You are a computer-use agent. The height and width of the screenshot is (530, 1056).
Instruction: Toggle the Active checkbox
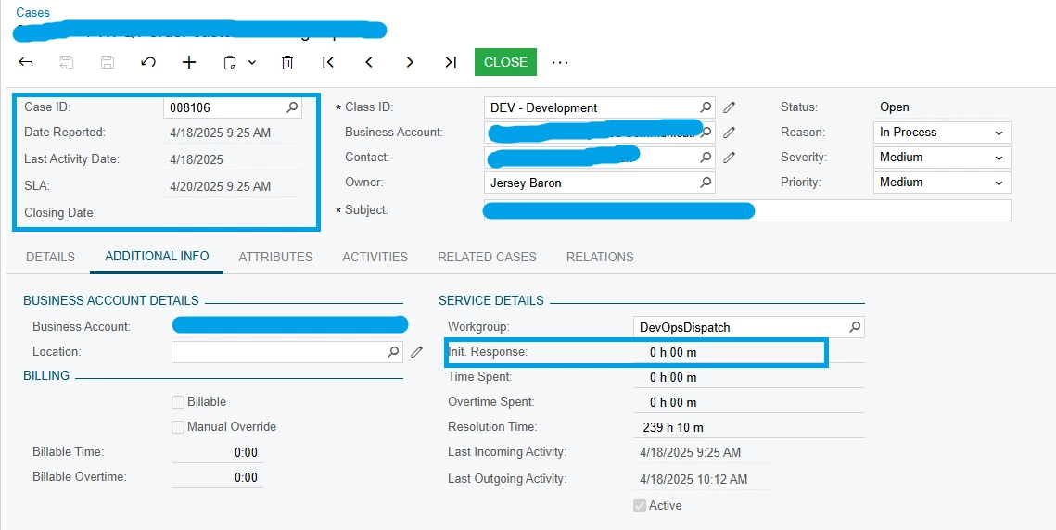pyautogui.click(x=640, y=506)
